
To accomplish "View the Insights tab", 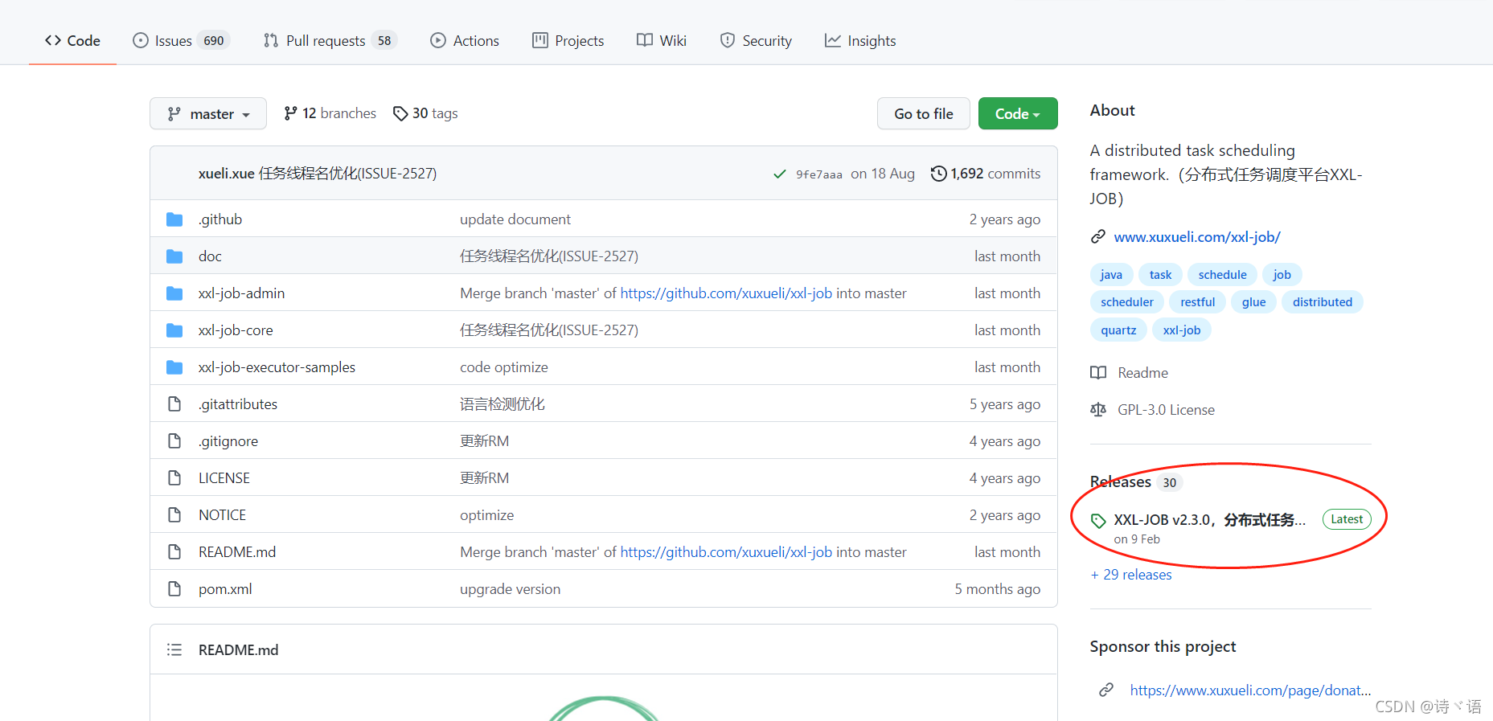I will click(860, 41).
